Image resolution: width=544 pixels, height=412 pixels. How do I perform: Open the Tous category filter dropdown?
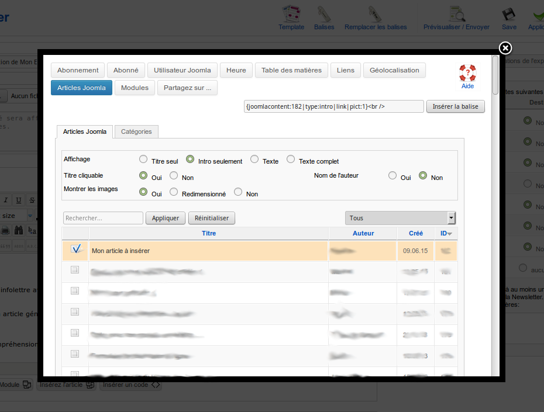pos(400,217)
